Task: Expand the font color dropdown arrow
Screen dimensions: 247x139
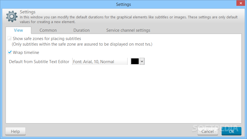Action: 142,61
